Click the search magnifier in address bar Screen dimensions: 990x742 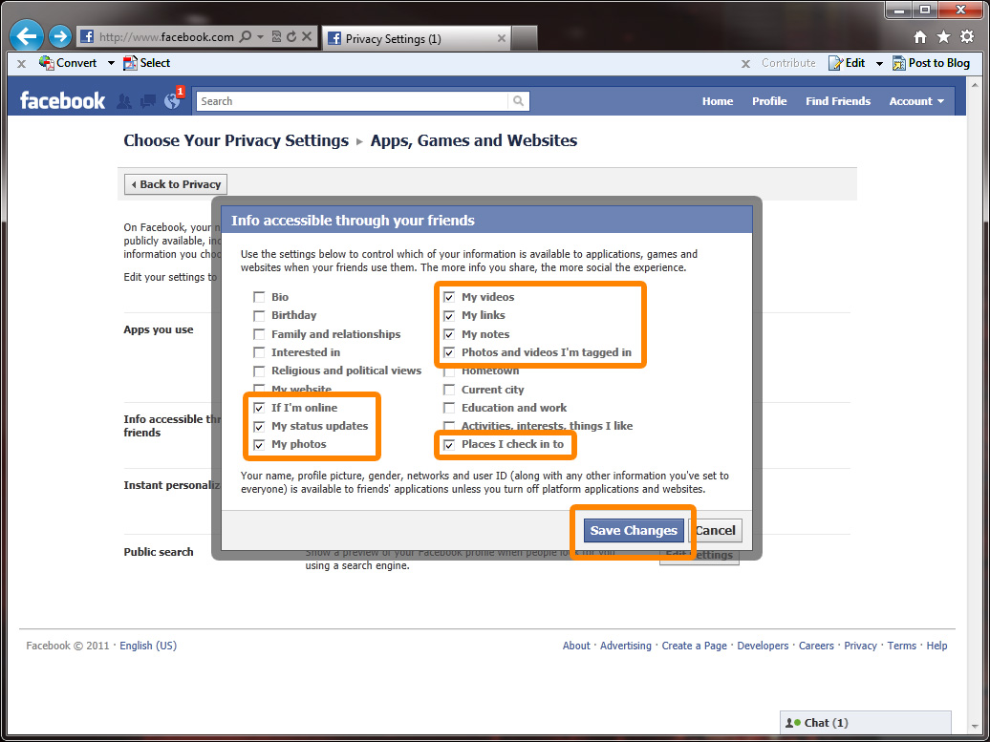click(246, 37)
